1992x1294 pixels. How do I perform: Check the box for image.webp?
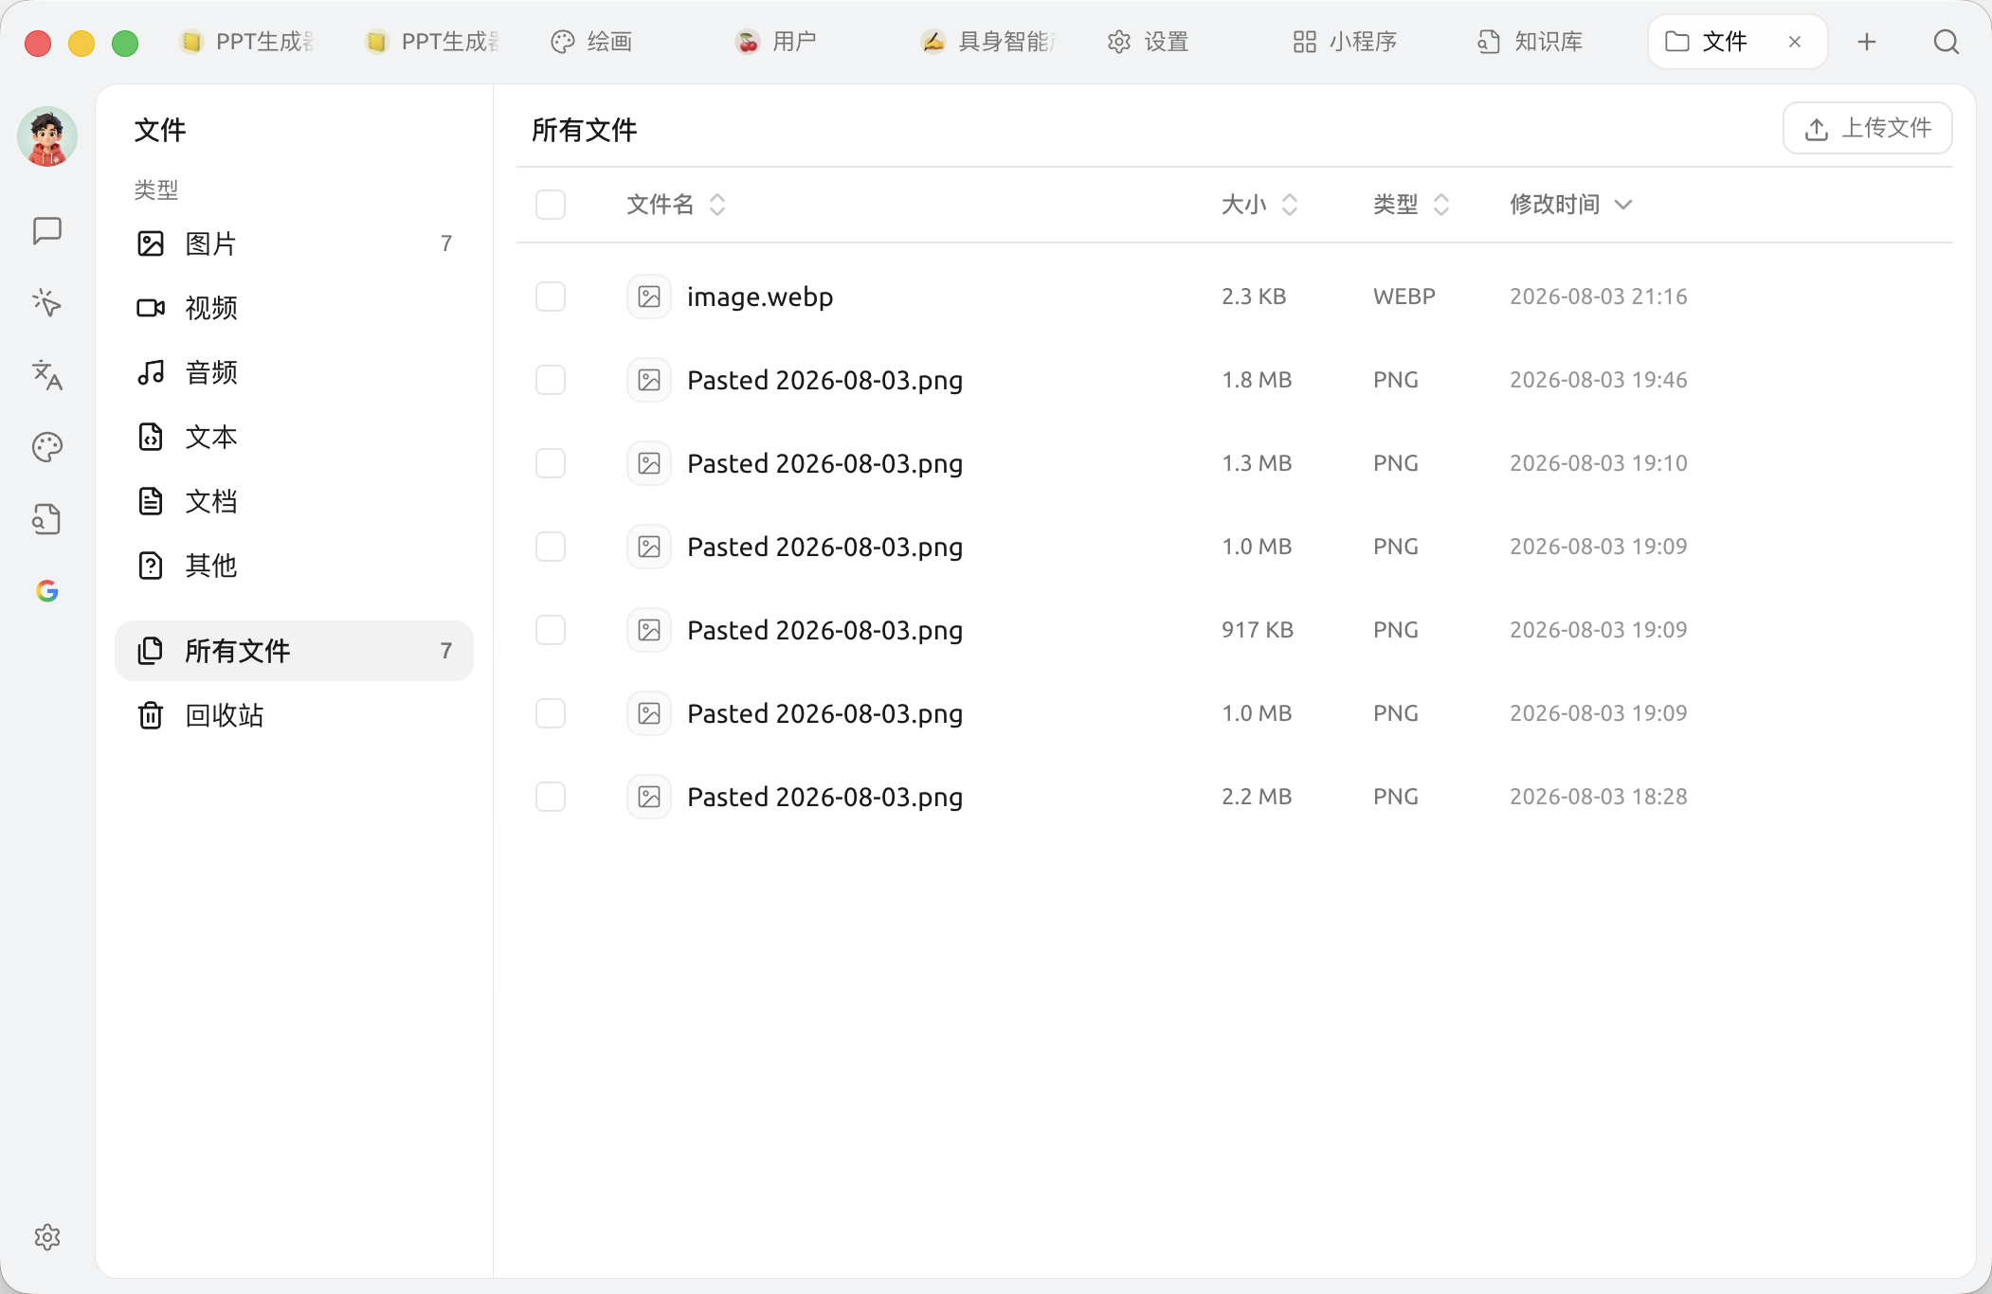(x=551, y=297)
